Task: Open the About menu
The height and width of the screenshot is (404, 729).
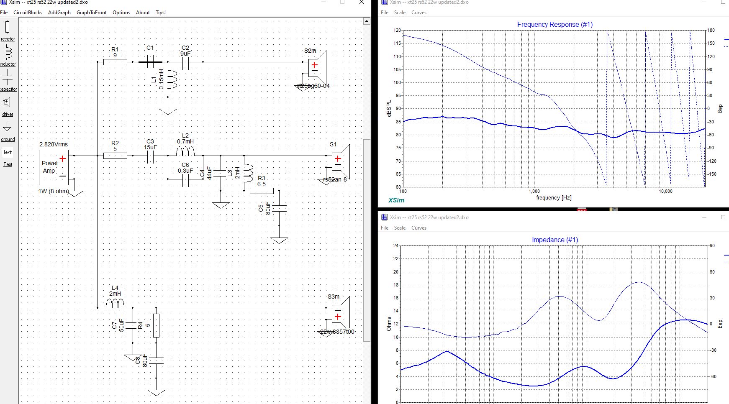Action: pos(143,13)
